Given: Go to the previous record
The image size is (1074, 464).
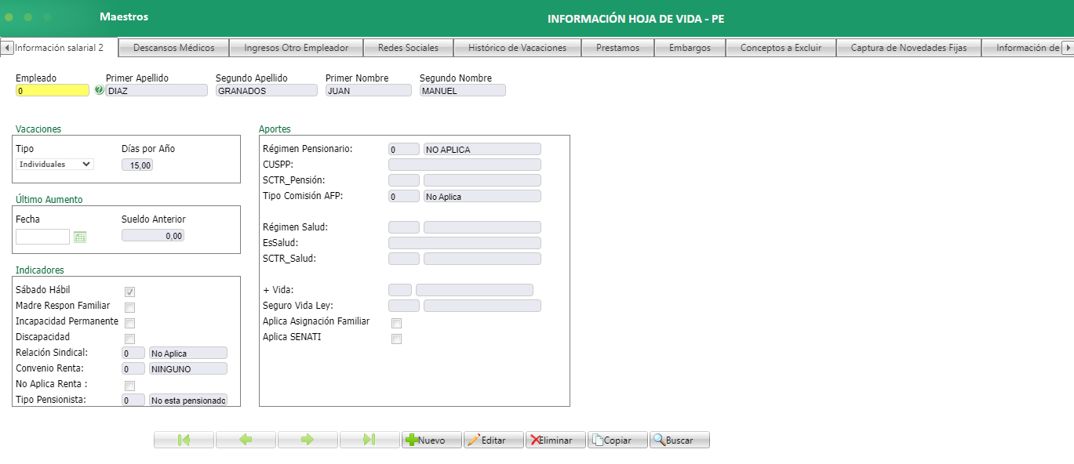Looking at the screenshot, I should click(x=246, y=439).
